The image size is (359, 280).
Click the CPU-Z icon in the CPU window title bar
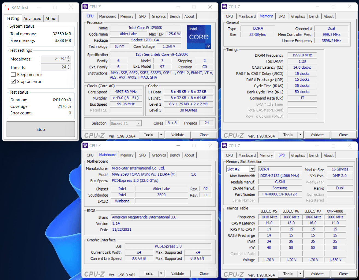click(85, 7)
